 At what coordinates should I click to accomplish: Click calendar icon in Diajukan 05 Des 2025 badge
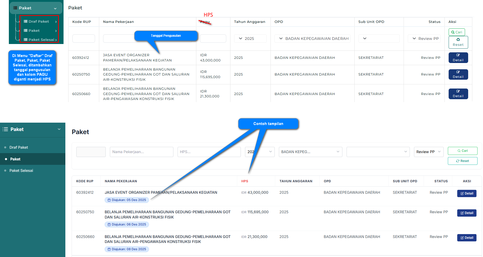(x=109, y=200)
